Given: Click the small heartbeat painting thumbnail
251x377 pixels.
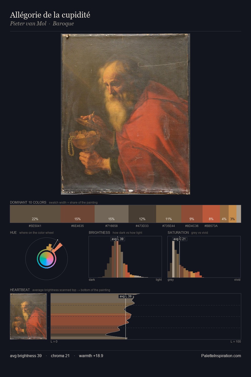Looking at the screenshot, I should click(28, 316).
